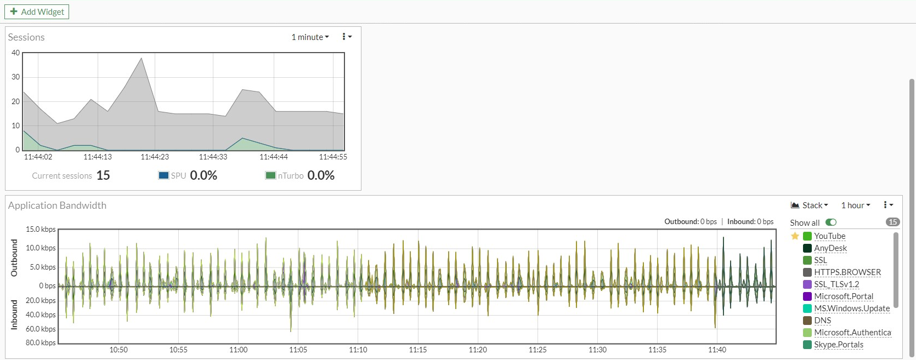The width and height of the screenshot is (916, 360).
Task: Select HTTPS.BROWSER in the application legend
Action: [x=847, y=272]
